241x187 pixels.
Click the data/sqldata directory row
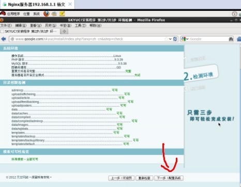[x=67, y=128]
